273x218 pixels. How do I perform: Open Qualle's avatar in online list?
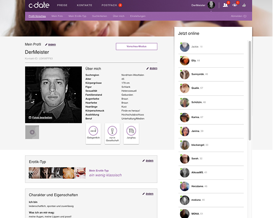tap(185, 88)
